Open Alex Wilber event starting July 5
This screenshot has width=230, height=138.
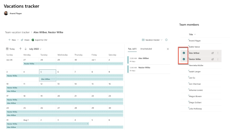click(81, 79)
